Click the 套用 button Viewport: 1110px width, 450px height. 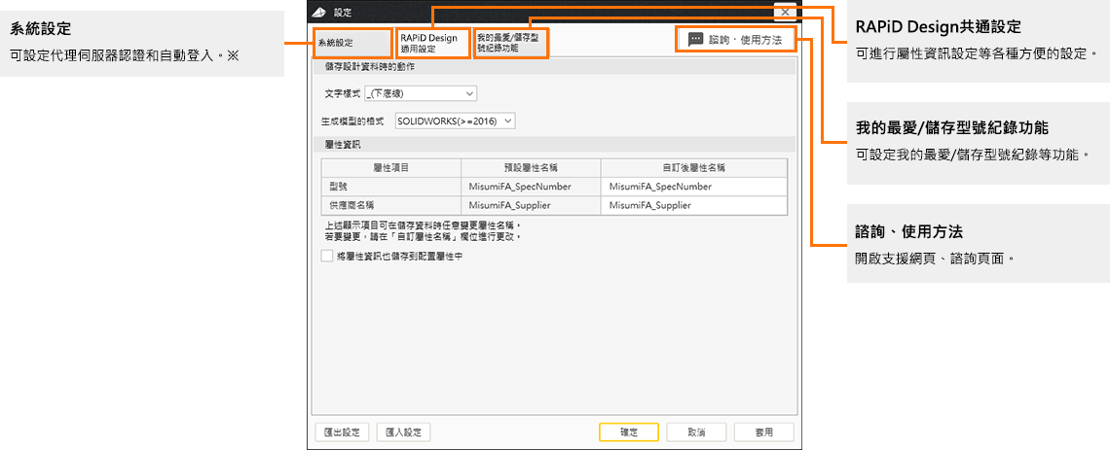763,432
